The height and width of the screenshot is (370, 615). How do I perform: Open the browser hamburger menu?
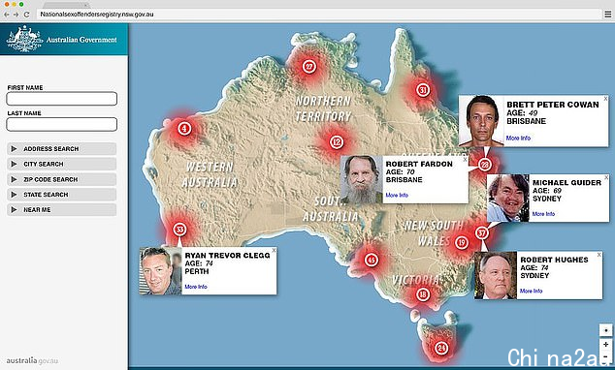[x=607, y=15]
